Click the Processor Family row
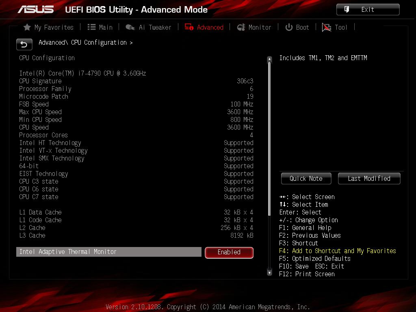 136,89
